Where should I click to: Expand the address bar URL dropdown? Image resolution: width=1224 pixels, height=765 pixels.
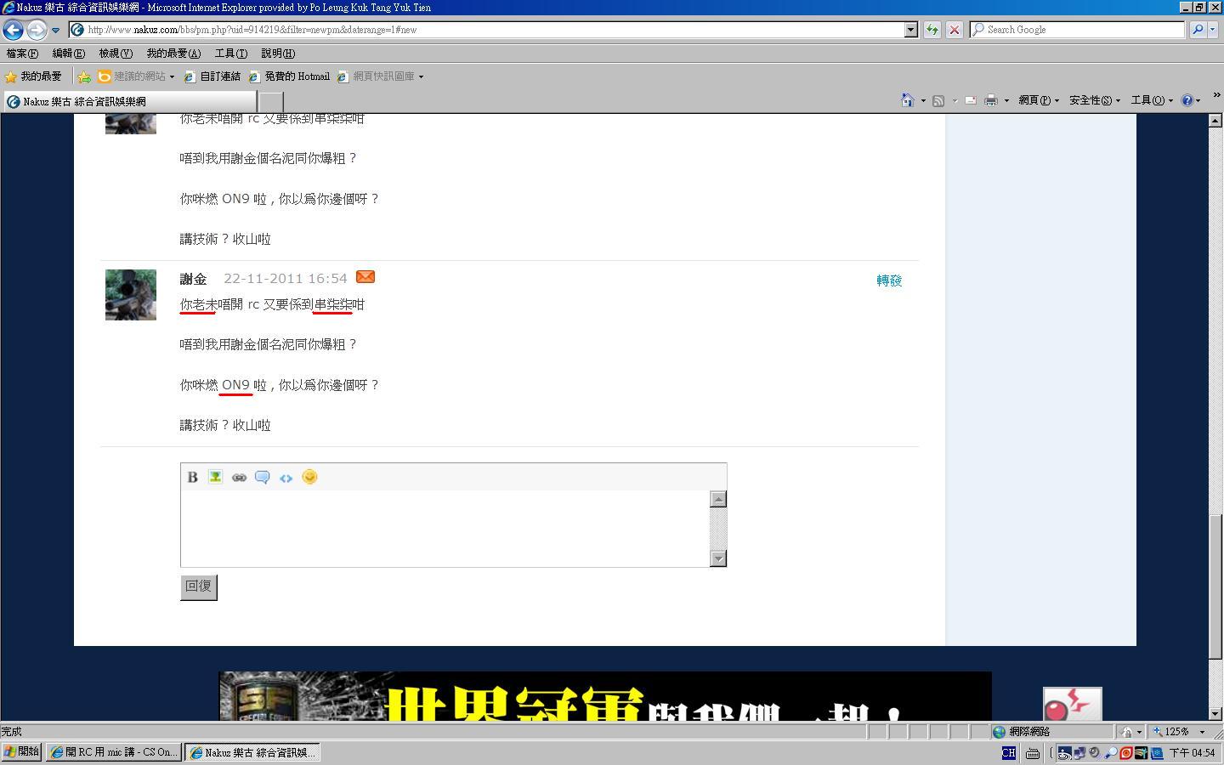[911, 30]
